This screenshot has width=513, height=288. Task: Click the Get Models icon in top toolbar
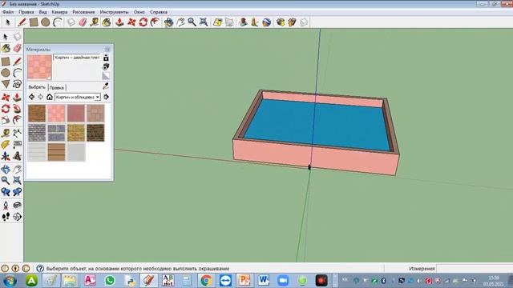281,22
